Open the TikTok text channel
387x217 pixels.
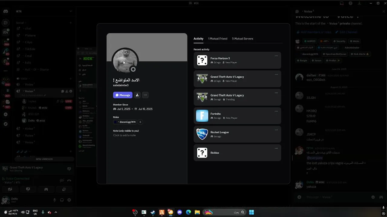tap(44, 49)
